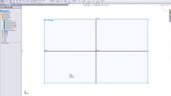Open the Data Migration tab
The height and width of the screenshot is (96, 171).
(x=42, y=5)
